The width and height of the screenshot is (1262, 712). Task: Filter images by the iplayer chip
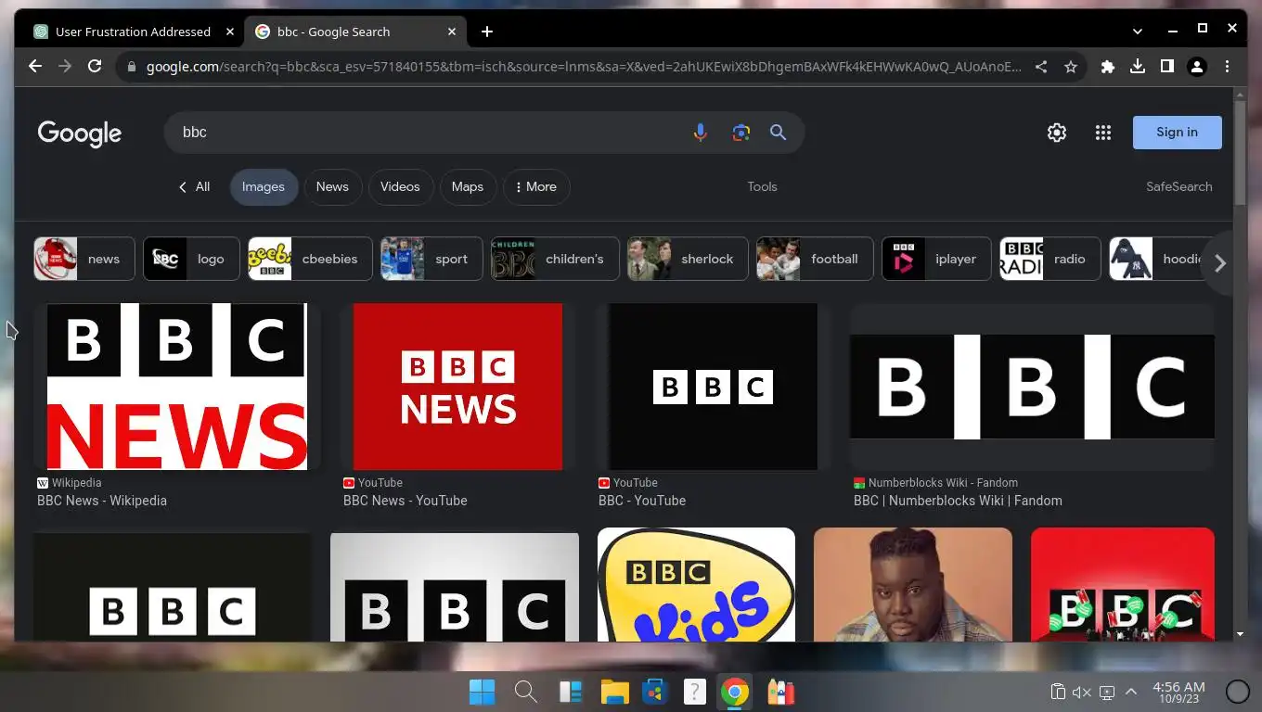(936, 259)
